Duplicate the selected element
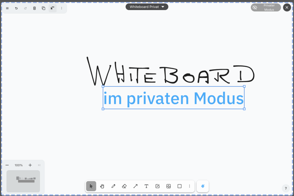The width and height of the screenshot is (294, 196). point(44,8)
